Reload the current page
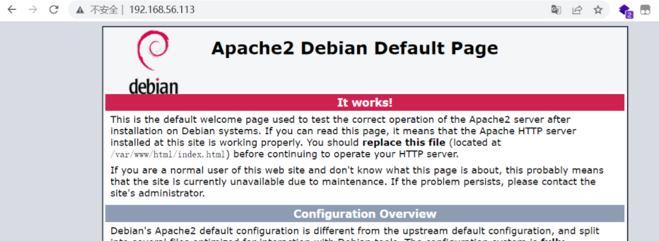 (x=53, y=9)
